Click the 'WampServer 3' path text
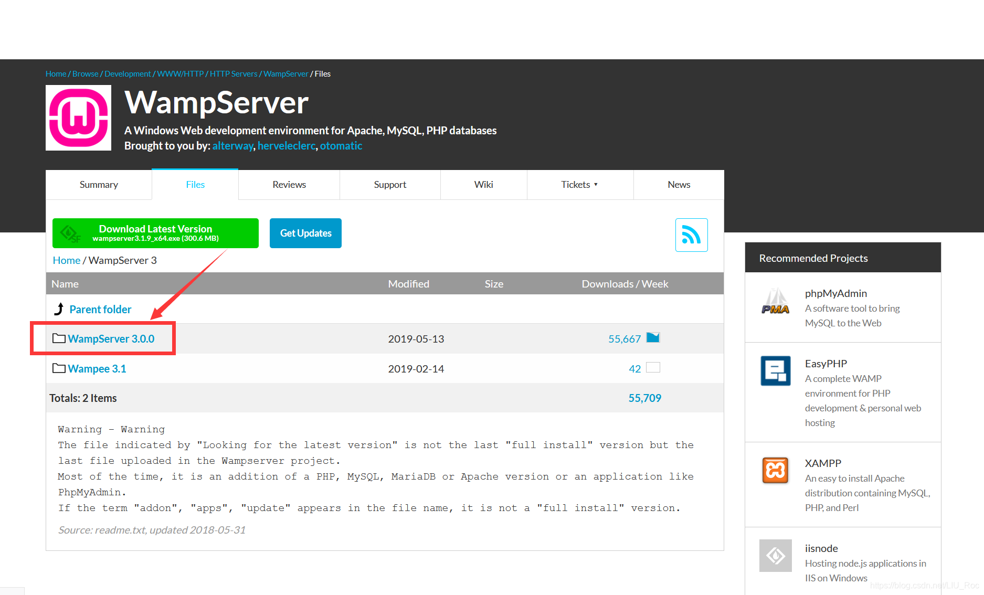Image resolution: width=984 pixels, height=595 pixels. click(123, 260)
